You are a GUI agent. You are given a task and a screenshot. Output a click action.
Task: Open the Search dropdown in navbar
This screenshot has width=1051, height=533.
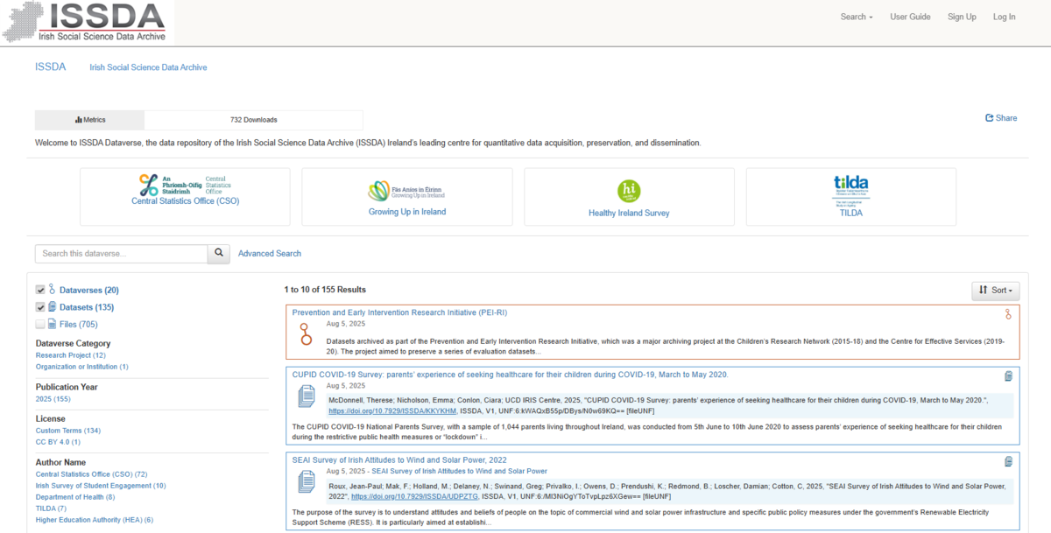coord(857,17)
